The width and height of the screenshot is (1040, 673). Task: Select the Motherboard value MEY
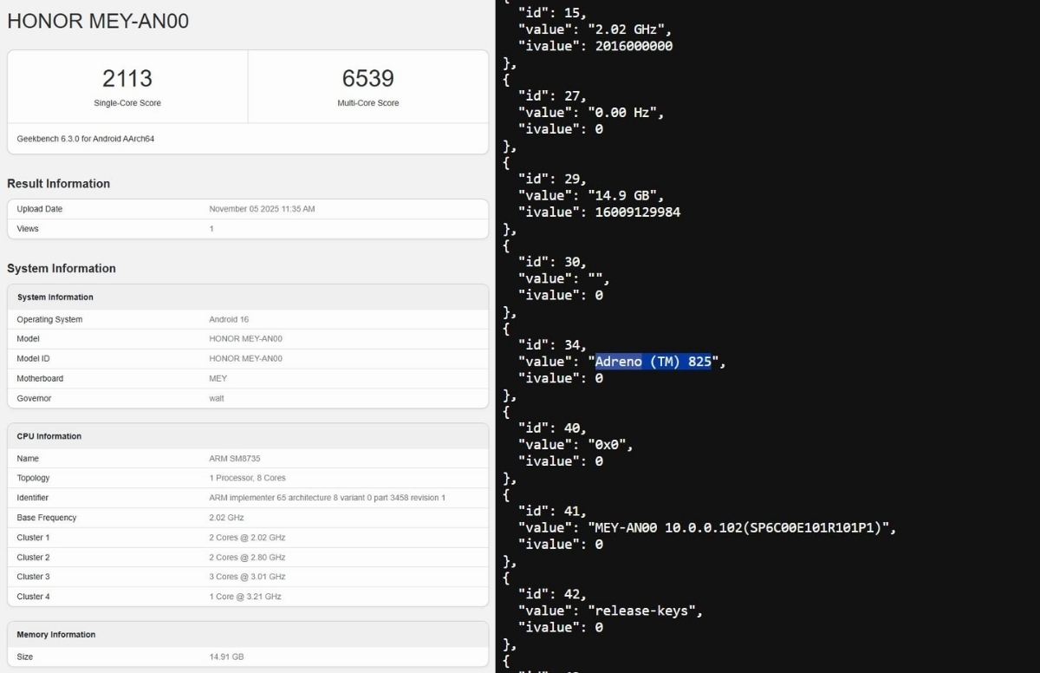pyautogui.click(x=218, y=378)
